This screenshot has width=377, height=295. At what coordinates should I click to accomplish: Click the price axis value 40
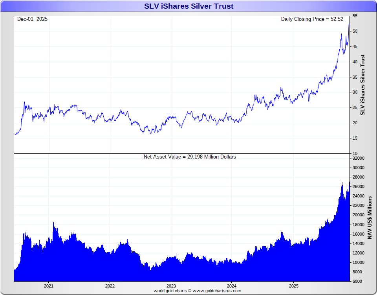pyautogui.click(x=355, y=62)
